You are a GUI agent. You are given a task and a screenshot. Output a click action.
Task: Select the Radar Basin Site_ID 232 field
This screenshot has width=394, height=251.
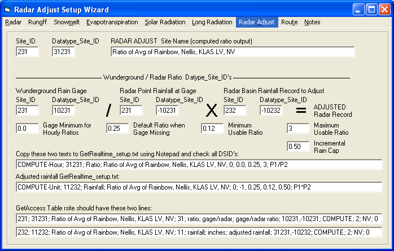(235, 111)
